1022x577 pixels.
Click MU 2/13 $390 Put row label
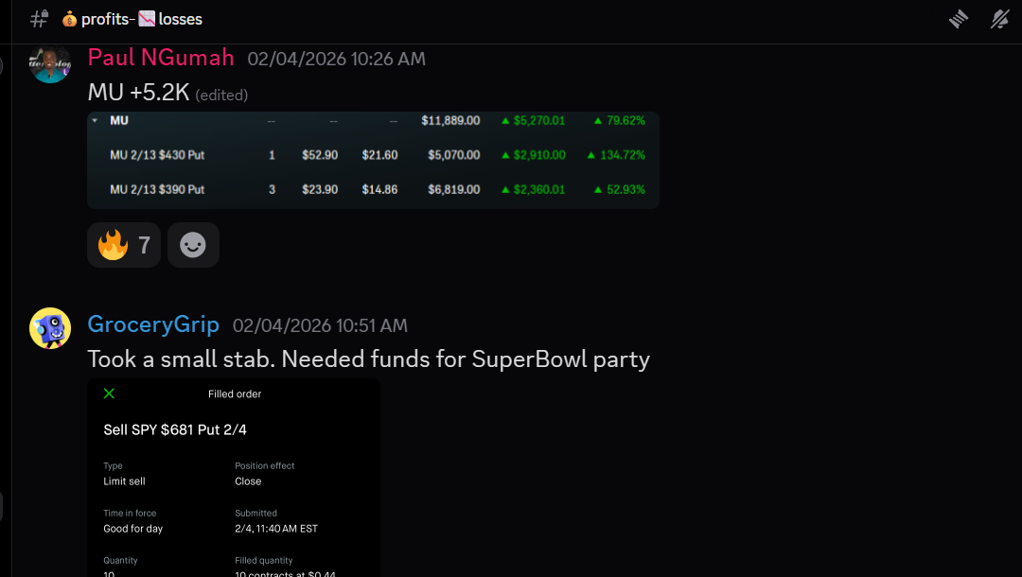tap(157, 189)
